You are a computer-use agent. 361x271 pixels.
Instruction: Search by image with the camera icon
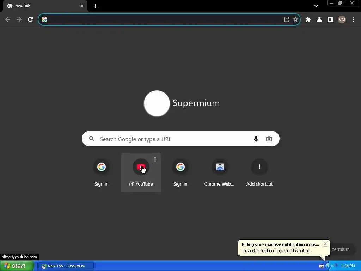point(269,139)
